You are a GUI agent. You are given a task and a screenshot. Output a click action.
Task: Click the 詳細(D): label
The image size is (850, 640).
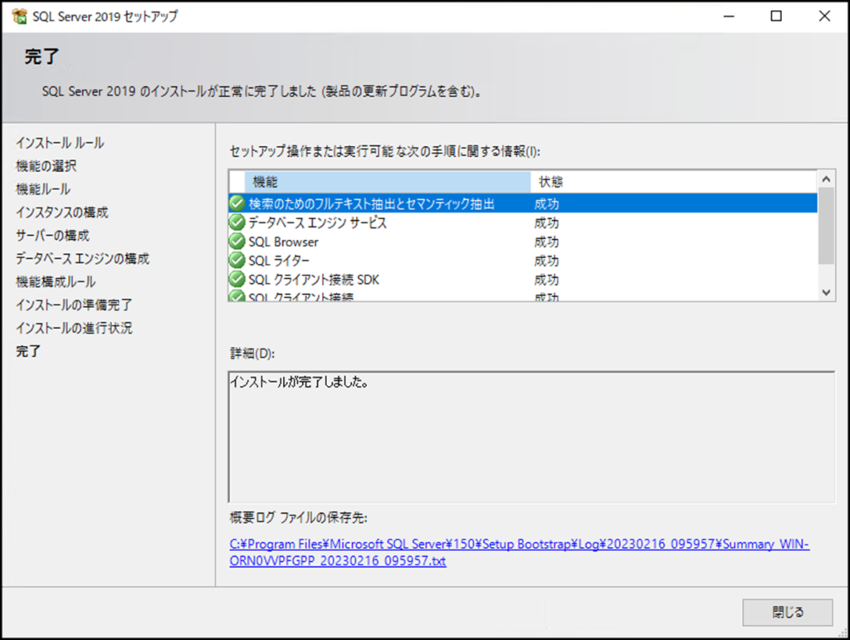(252, 354)
